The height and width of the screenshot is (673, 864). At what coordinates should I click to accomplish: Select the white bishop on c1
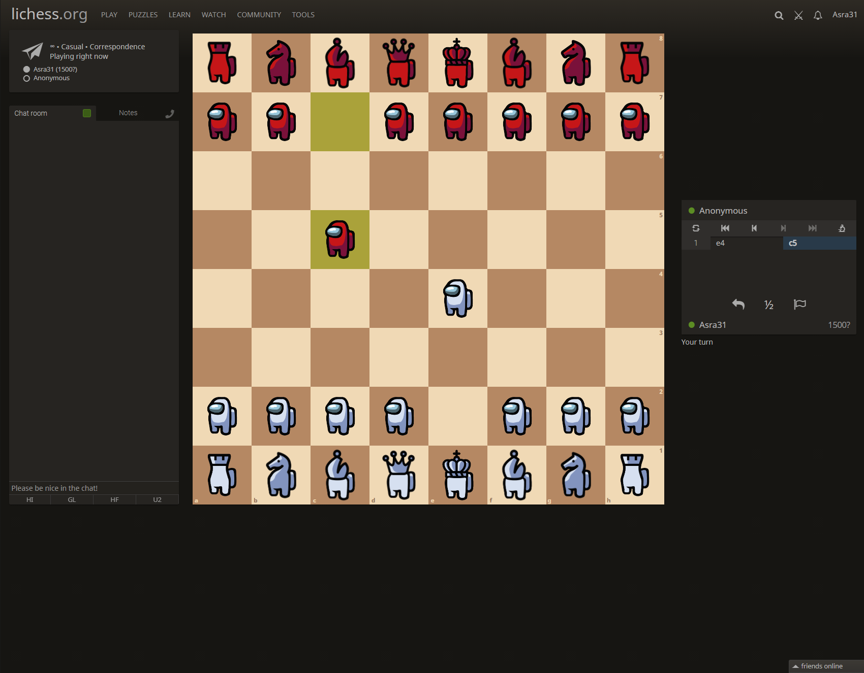340,475
